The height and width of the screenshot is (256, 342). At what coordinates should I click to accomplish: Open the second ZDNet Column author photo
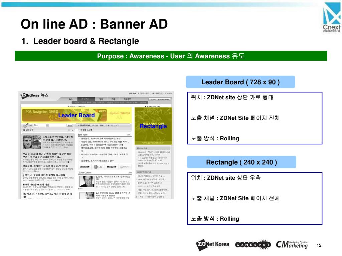(87, 196)
